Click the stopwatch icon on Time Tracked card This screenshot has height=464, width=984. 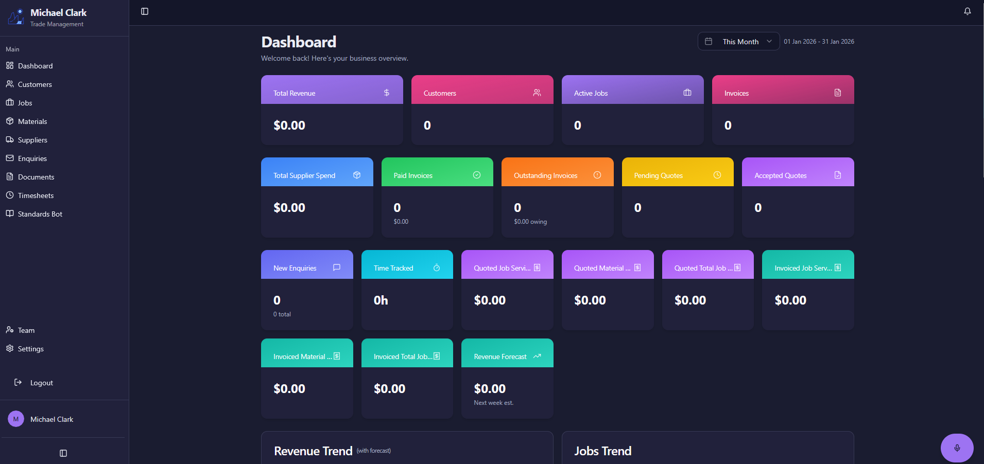pyautogui.click(x=437, y=267)
